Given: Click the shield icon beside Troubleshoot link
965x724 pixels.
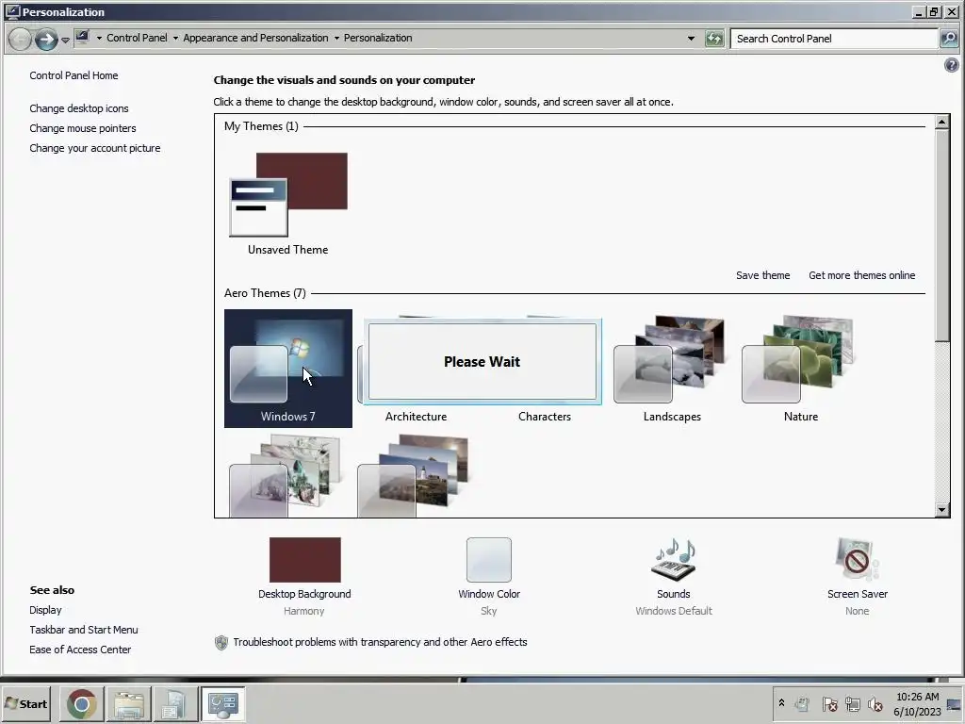Looking at the screenshot, I should [x=221, y=643].
